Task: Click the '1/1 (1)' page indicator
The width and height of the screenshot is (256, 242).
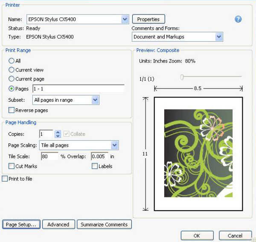Action: [147, 79]
